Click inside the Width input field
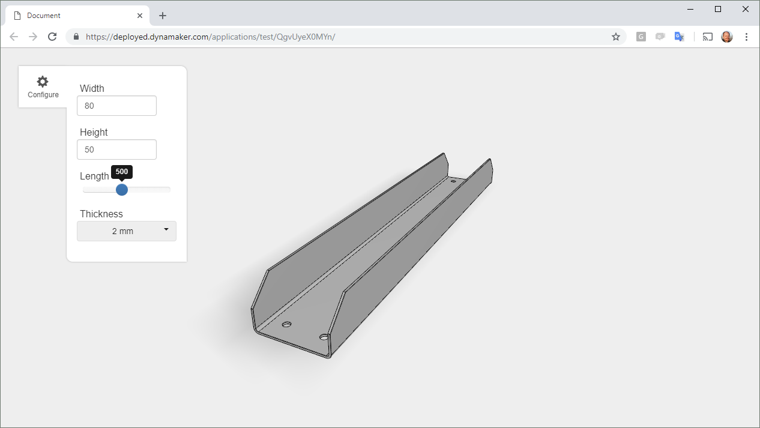 click(x=116, y=105)
